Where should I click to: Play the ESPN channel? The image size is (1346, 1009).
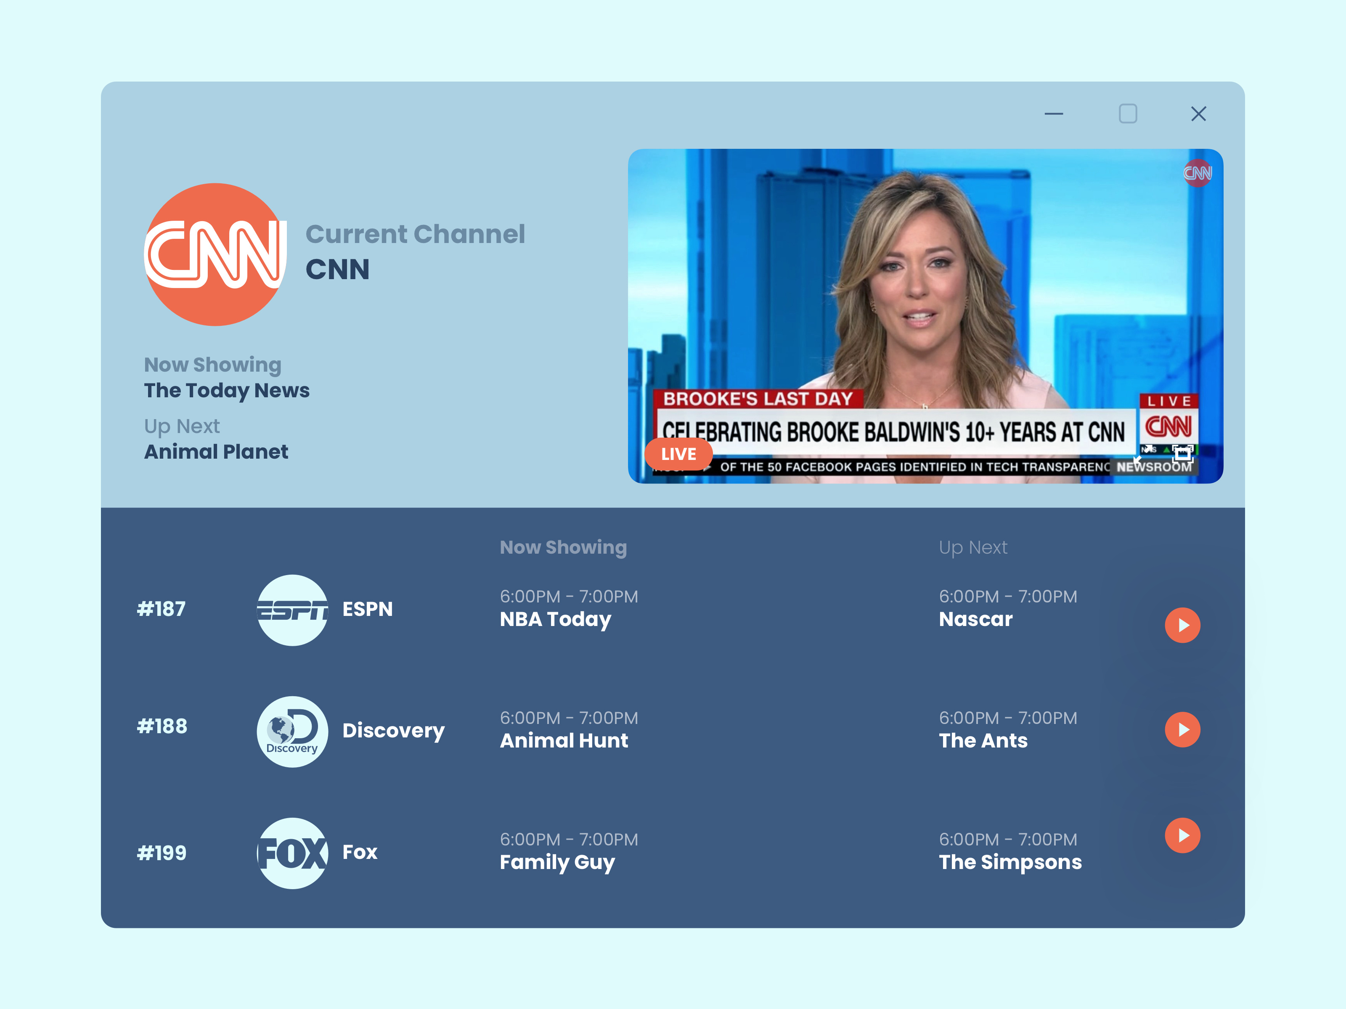point(1182,625)
